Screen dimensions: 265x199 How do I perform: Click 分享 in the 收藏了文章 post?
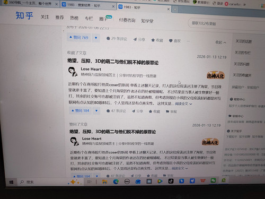pyautogui.click(x=137, y=111)
